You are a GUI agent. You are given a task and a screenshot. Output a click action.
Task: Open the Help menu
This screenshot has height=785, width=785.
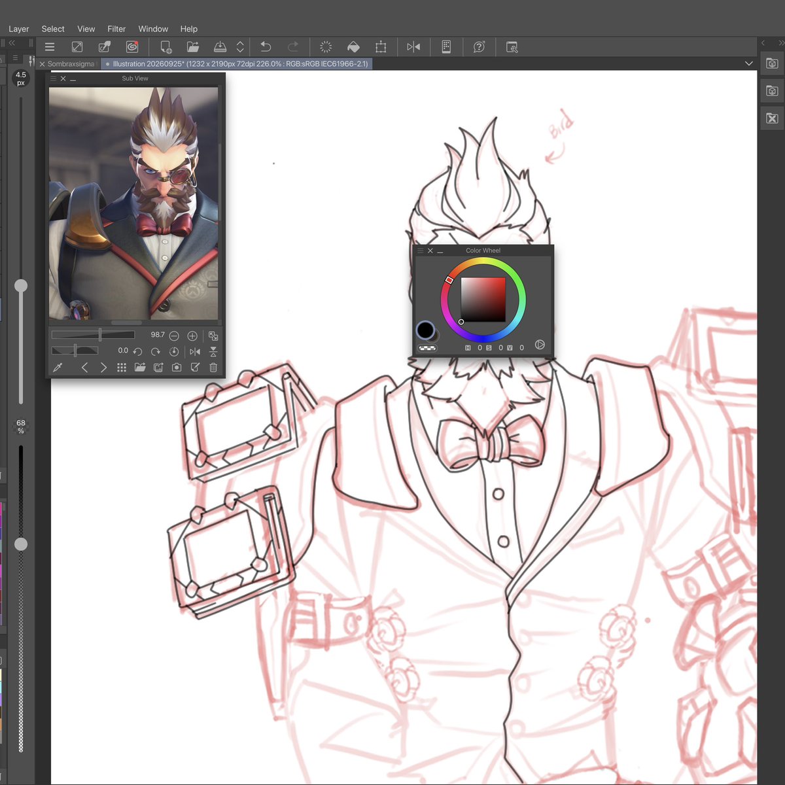(x=189, y=29)
